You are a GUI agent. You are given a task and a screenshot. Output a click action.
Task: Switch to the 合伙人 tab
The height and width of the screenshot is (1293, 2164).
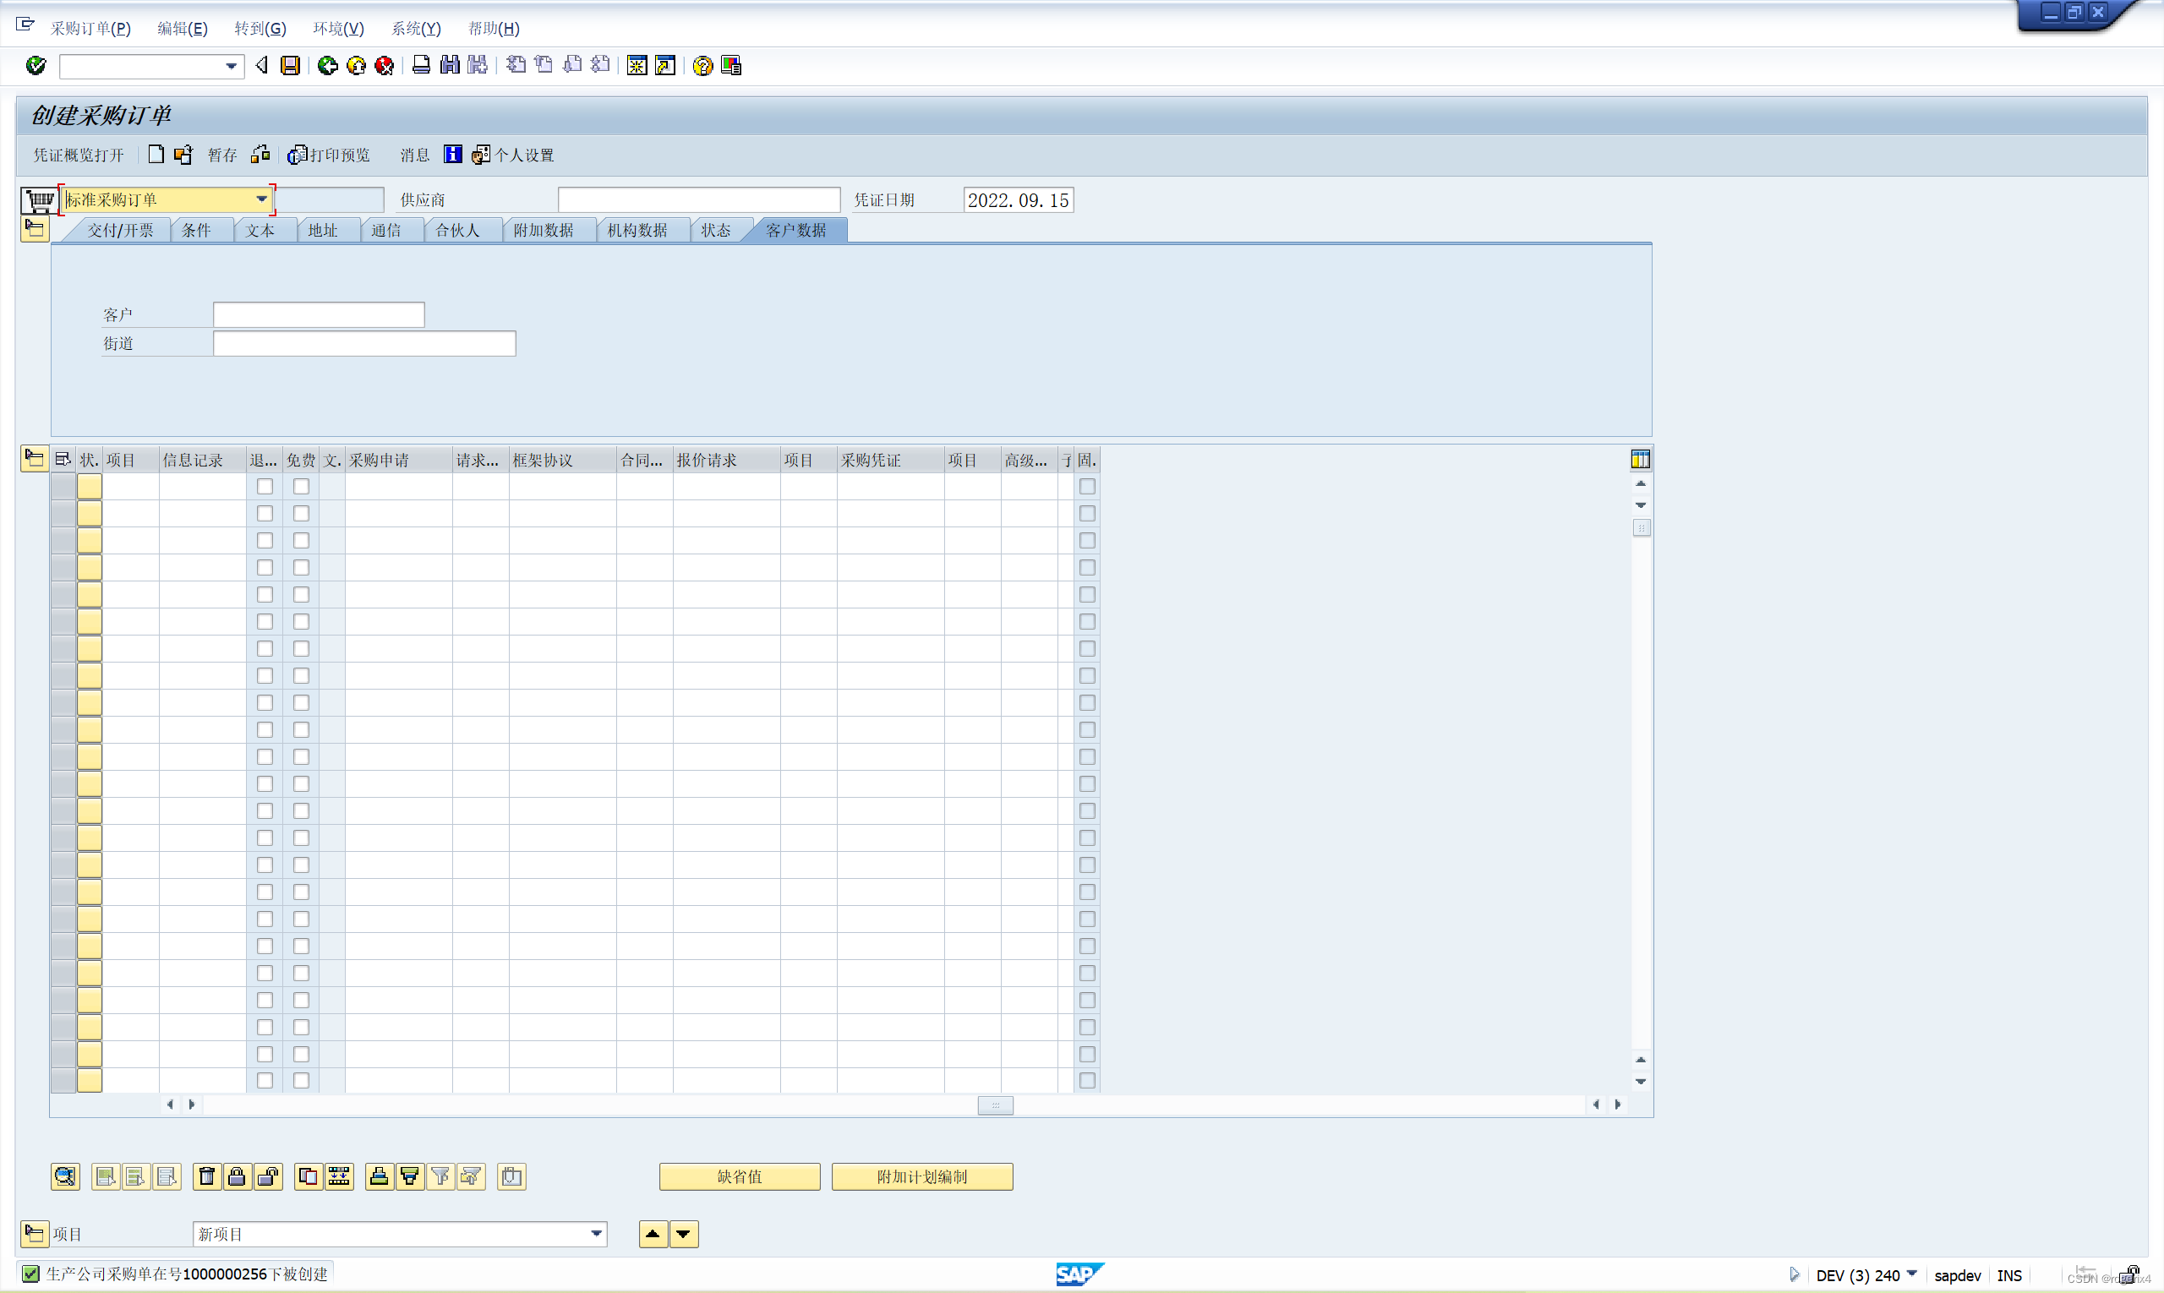[x=457, y=230]
